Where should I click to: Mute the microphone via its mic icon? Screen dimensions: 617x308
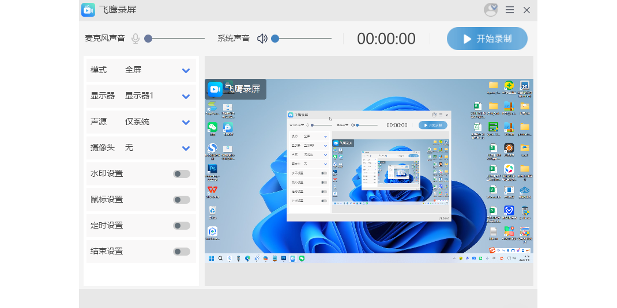(136, 39)
